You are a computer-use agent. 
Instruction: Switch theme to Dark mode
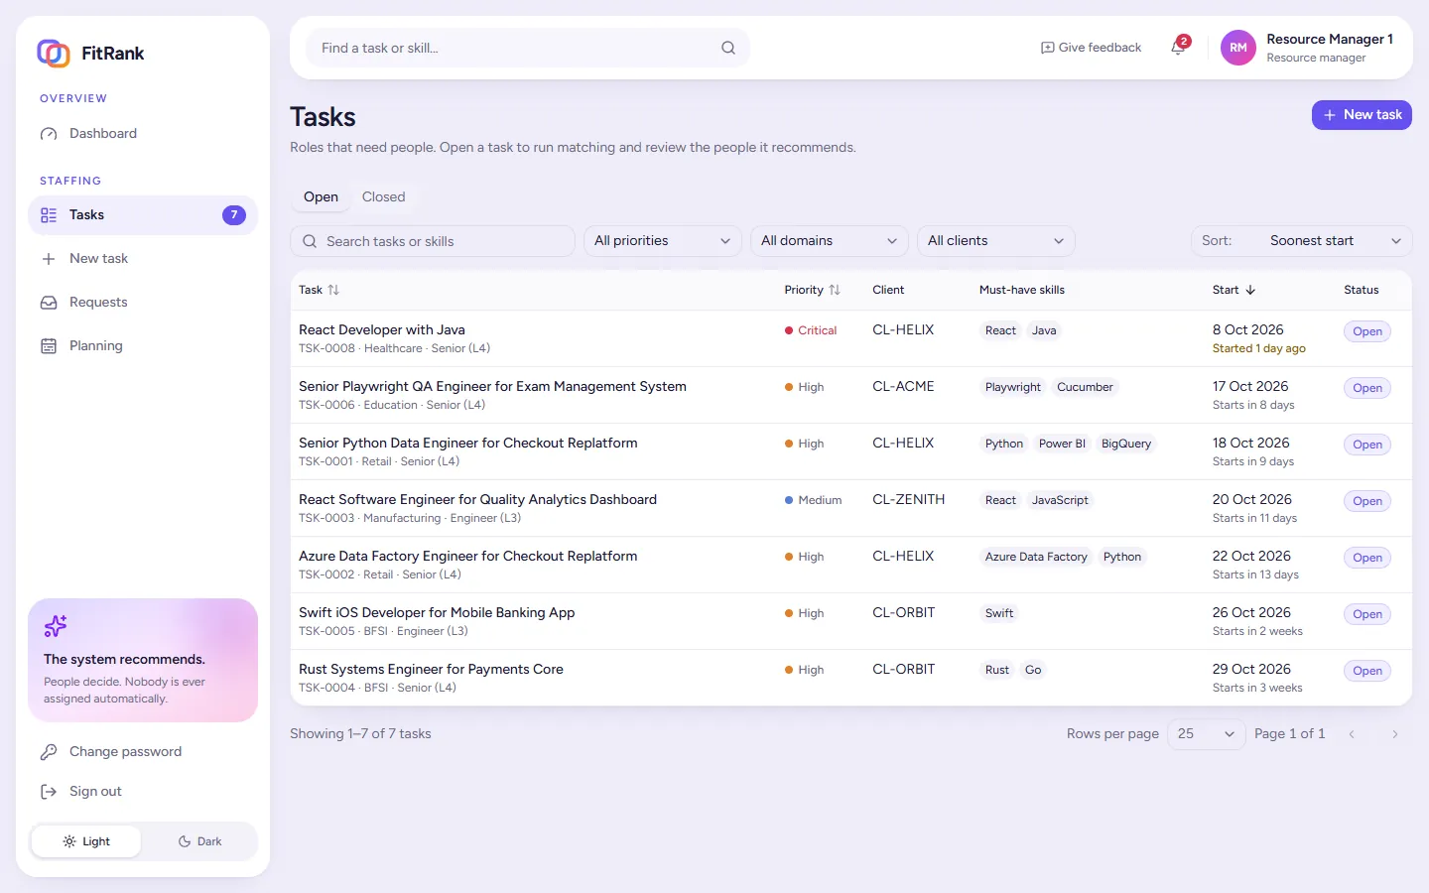point(199,841)
